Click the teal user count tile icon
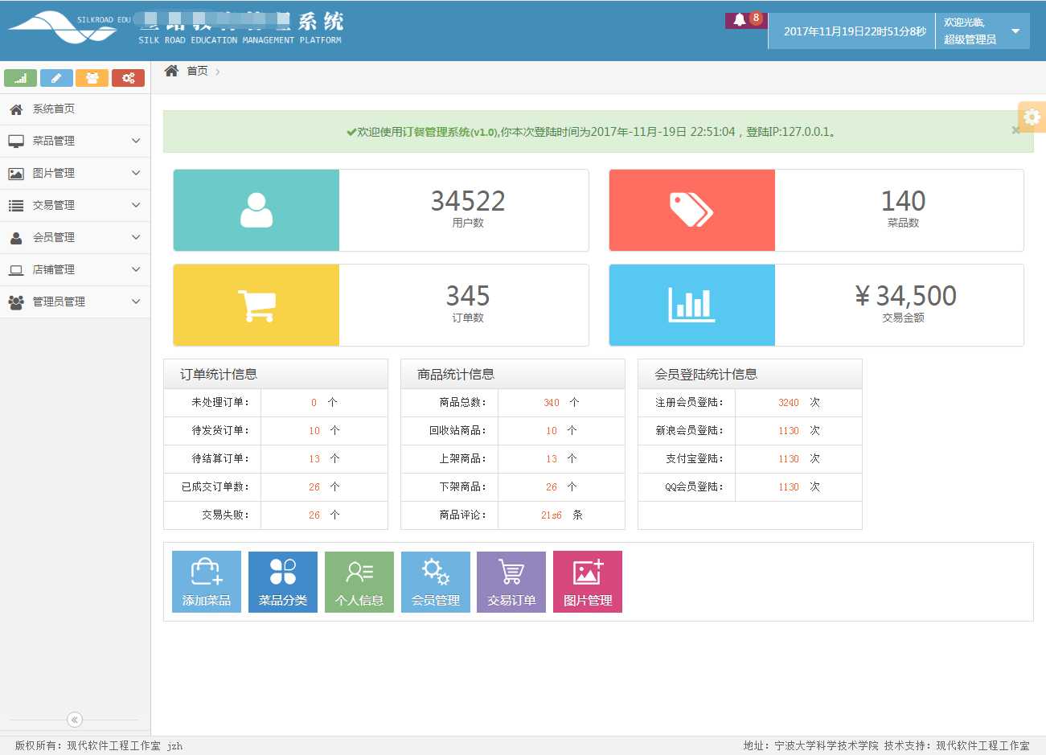Image resolution: width=1046 pixels, height=755 pixels. coord(256,210)
